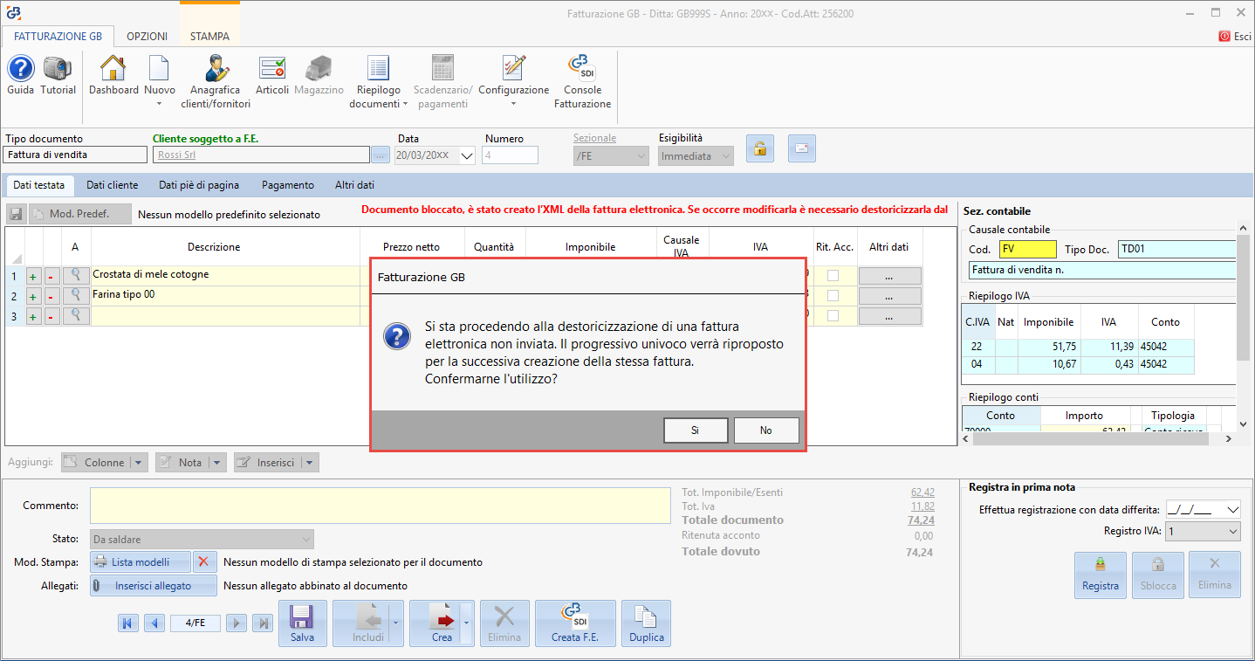Viewport: 1255px width, 661px height.
Task: Open Riepilogo documenti icon
Action: [379, 68]
